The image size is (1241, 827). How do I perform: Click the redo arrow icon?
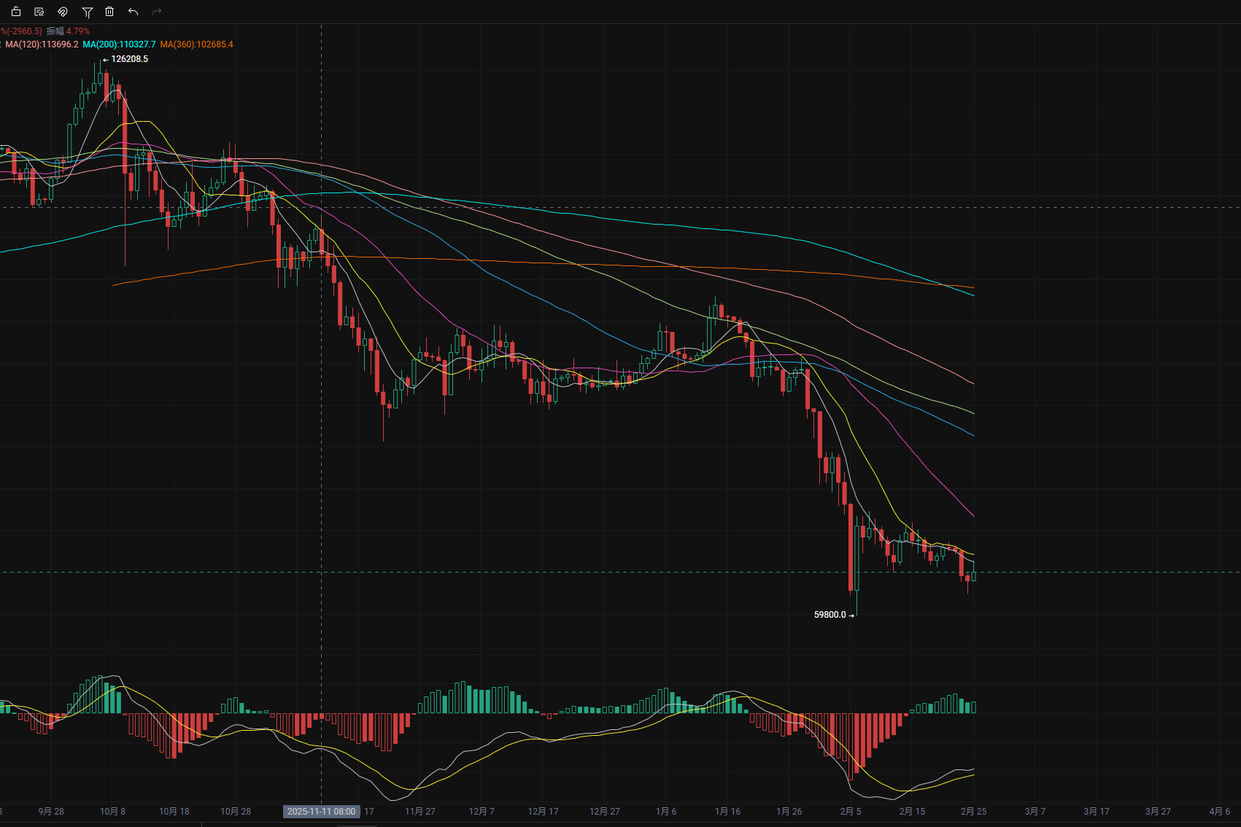156,12
